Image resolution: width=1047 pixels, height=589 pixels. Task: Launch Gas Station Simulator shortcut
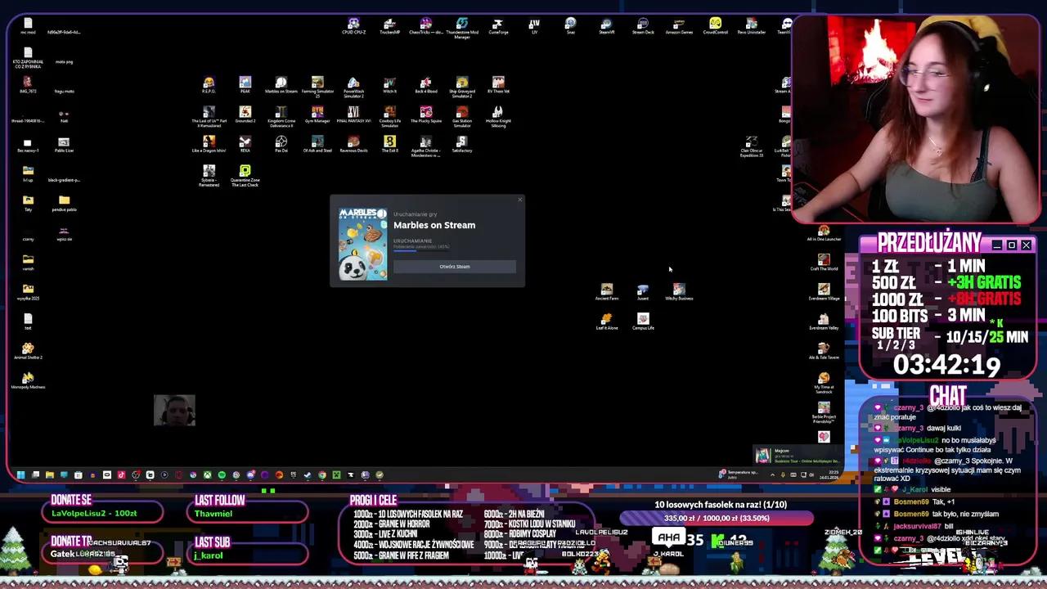[x=462, y=116]
